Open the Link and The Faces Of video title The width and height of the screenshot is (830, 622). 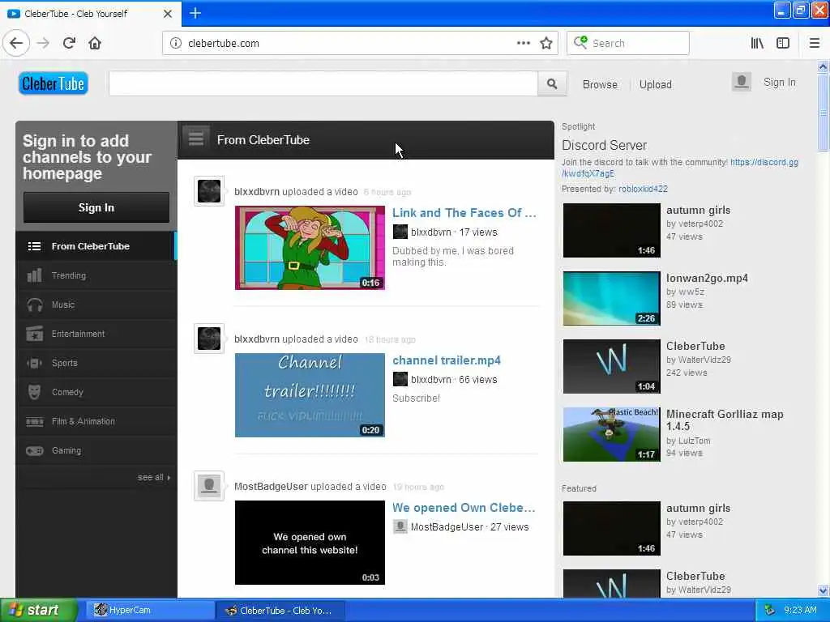(464, 213)
